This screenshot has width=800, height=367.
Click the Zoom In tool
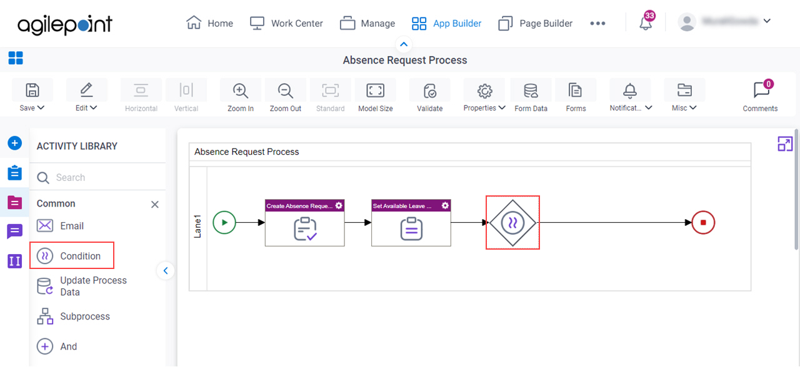coord(241,96)
